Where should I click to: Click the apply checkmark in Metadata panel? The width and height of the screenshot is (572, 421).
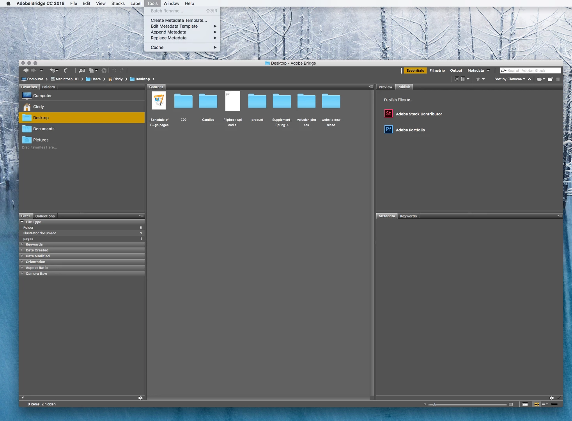tap(559, 398)
